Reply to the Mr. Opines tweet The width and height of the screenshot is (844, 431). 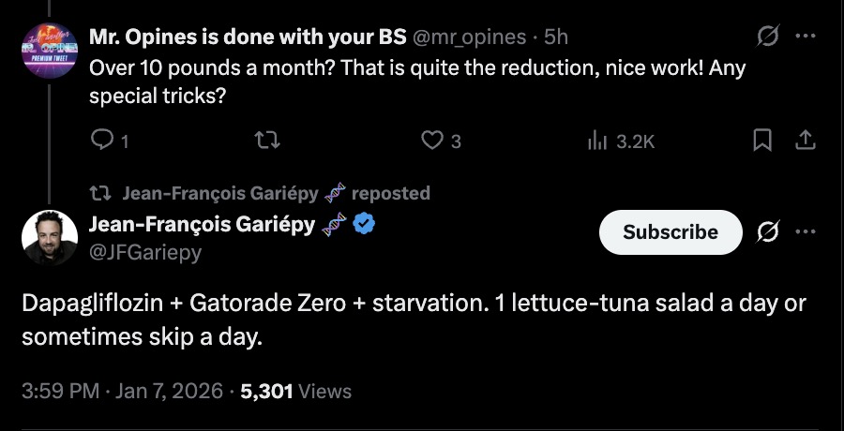tap(101, 141)
